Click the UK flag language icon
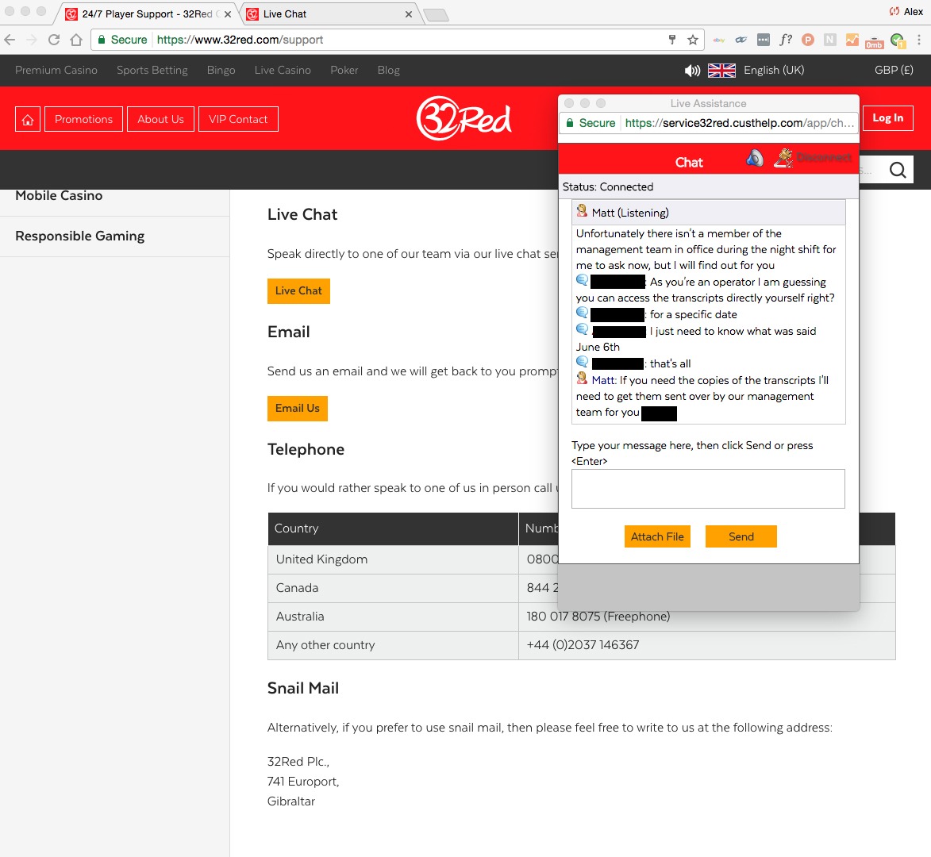Screen dimensions: 931x857 (x=721, y=71)
